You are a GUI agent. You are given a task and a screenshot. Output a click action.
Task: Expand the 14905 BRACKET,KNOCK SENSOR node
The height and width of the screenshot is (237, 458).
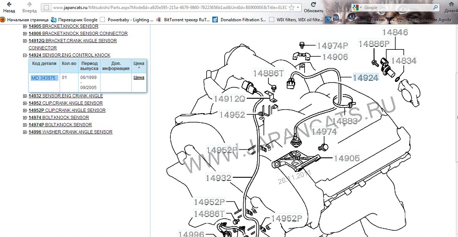point(25,26)
